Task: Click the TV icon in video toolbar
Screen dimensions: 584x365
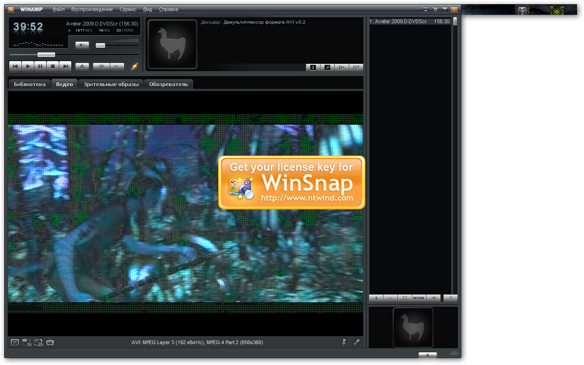Action: click(x=50, y=342)
